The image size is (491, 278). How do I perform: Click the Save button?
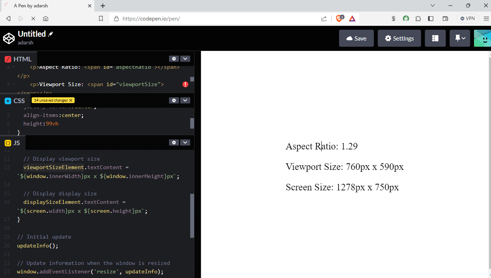point(356,38)
